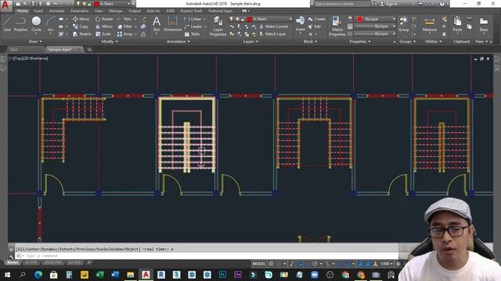Select the Dimension tool
The height and width of the screenshot is (281, 501).
point(172,24)
